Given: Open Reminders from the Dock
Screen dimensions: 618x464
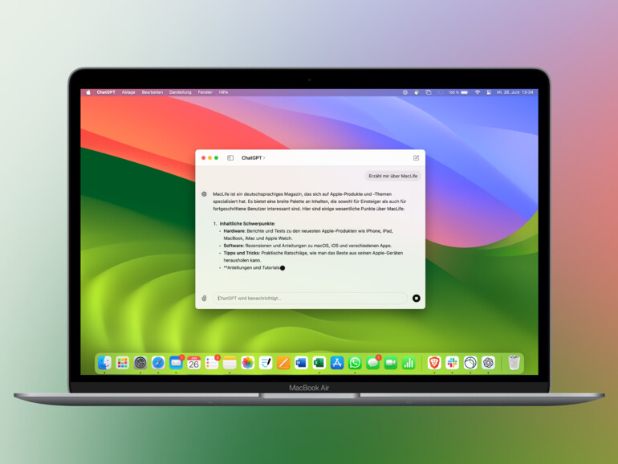Looking at the screenshot, I should tap(212, 363).
